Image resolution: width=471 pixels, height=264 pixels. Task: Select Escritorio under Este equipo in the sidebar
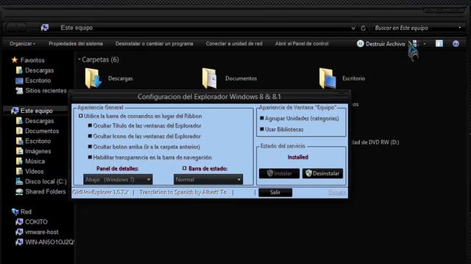click(33, 141)
